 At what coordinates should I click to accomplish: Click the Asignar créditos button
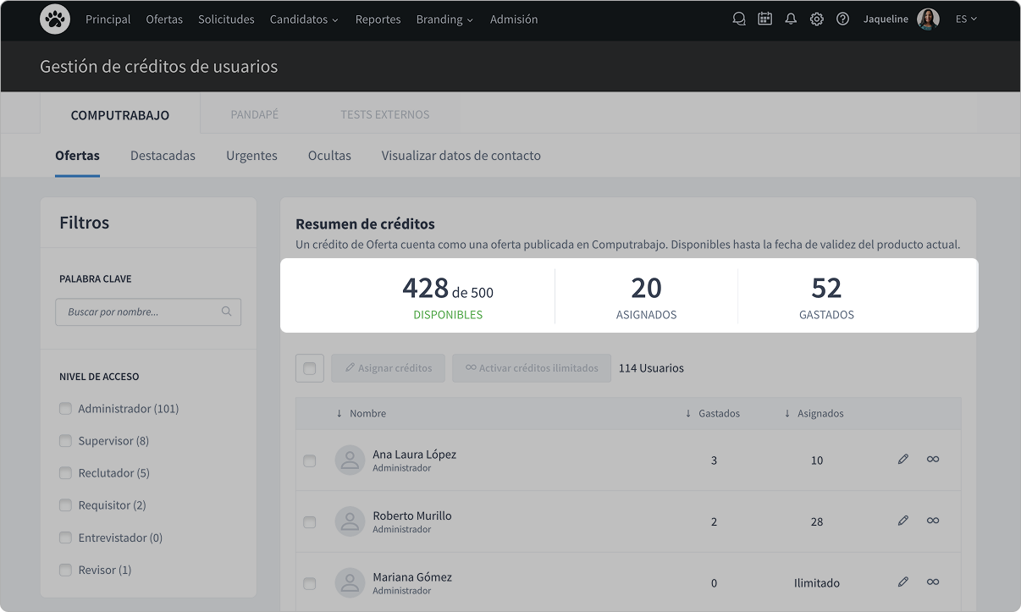(389, 368)
